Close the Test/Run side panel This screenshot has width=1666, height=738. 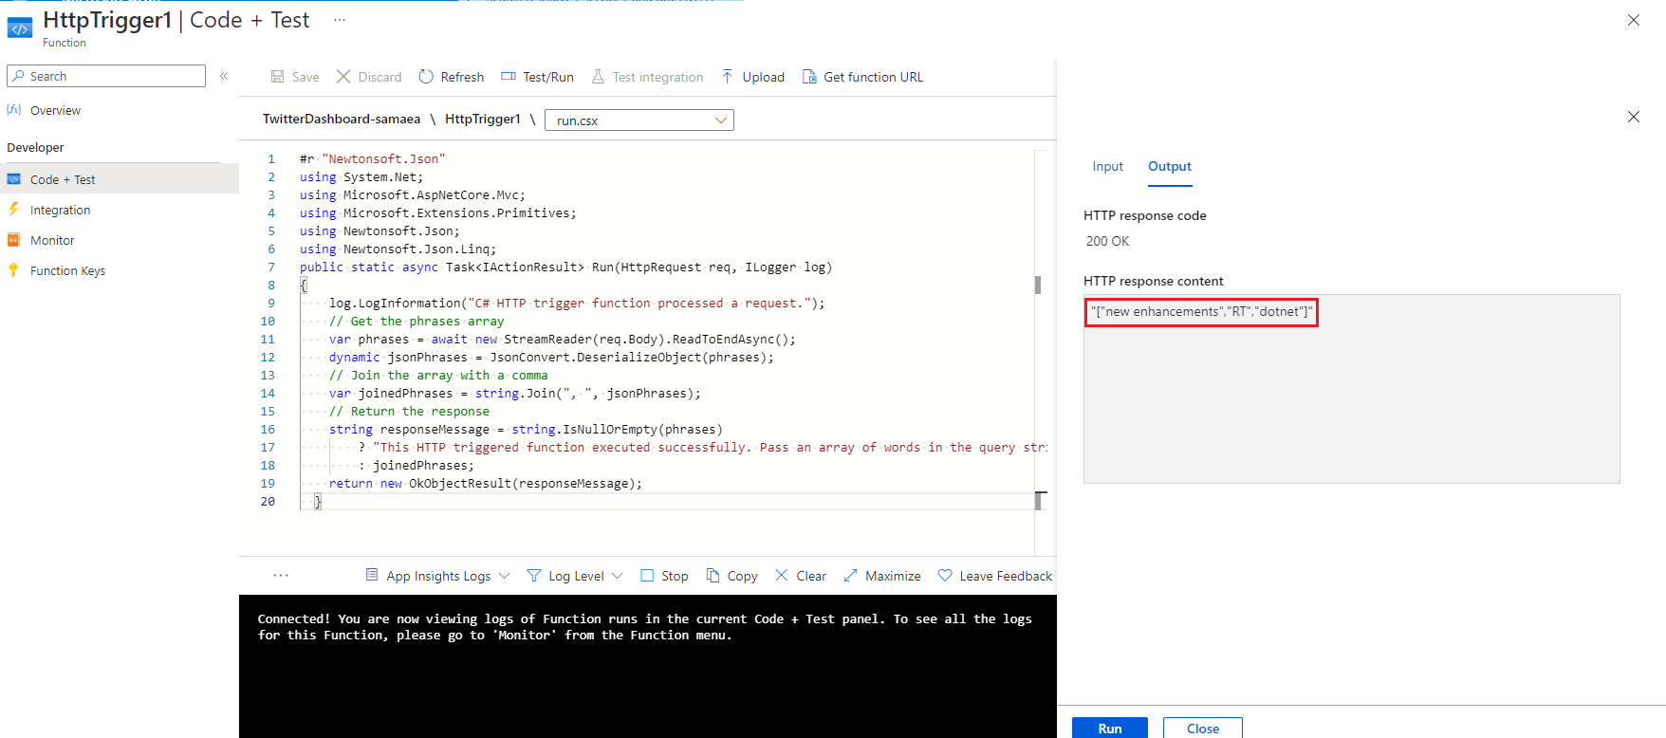coord(1634,117)
